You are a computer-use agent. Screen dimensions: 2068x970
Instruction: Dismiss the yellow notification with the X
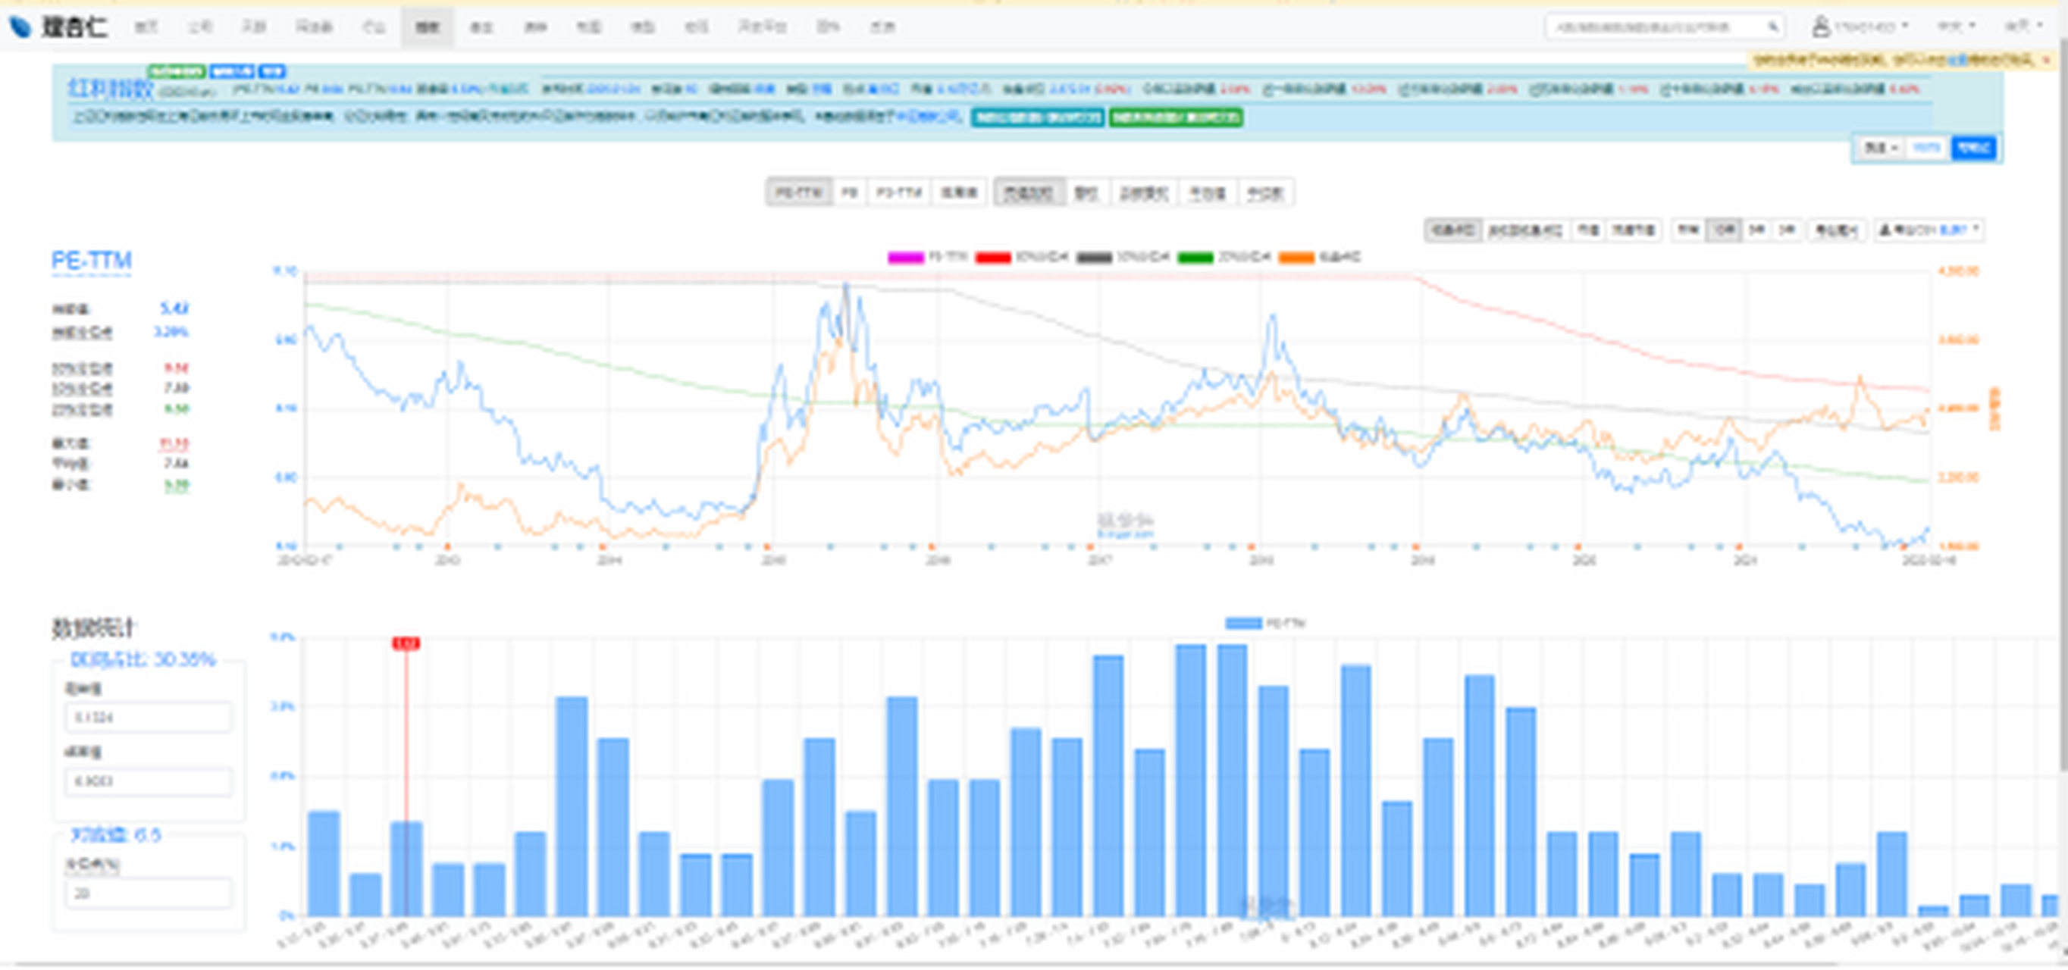[2045, 59]
